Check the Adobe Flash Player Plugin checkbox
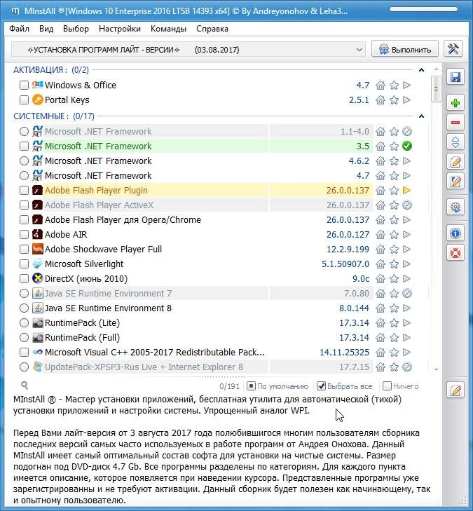 24,191
